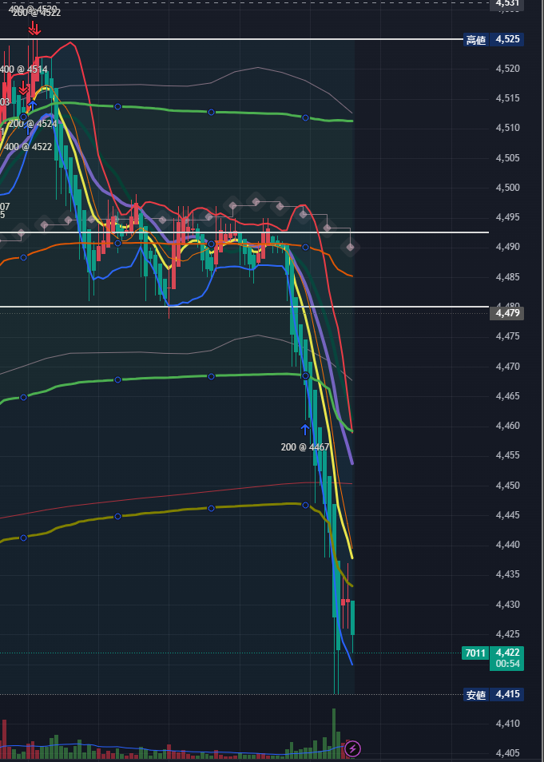Select the 200 @ 4522 trade label

point(37,13)
